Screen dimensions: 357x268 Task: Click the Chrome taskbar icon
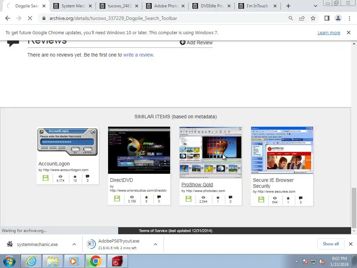95,261
